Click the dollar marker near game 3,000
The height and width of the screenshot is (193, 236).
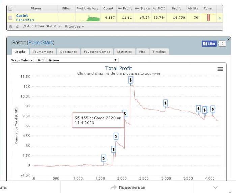point(166,103)
